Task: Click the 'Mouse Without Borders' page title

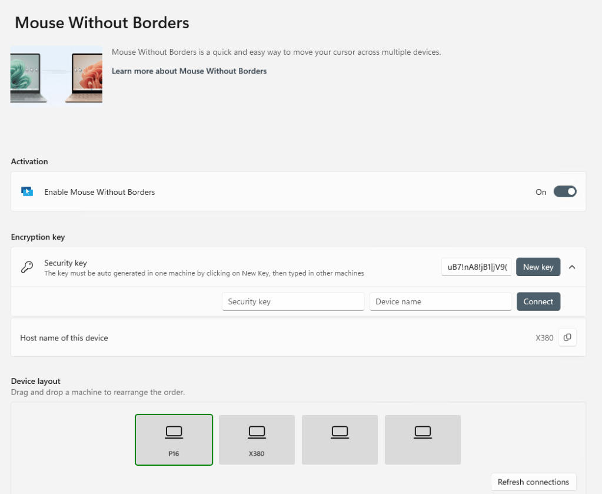Action: click(102, 22)
